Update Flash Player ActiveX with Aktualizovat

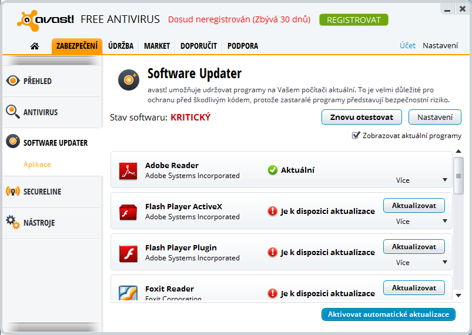click(x=414, y=206)
